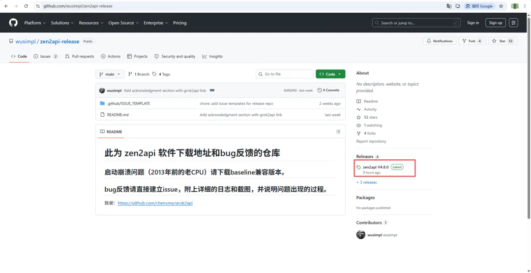Select the README tab header
Image resolution: width=531 pixels, height=273 pixels.
(x=111, y=132)
